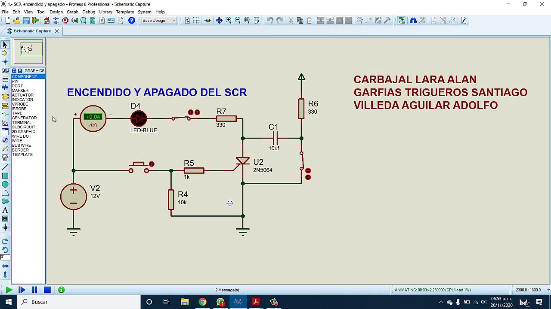Open project via the folder icon
Image resolution: width=551 pixels, height=309 pixels.
click(x=17, y=20)
